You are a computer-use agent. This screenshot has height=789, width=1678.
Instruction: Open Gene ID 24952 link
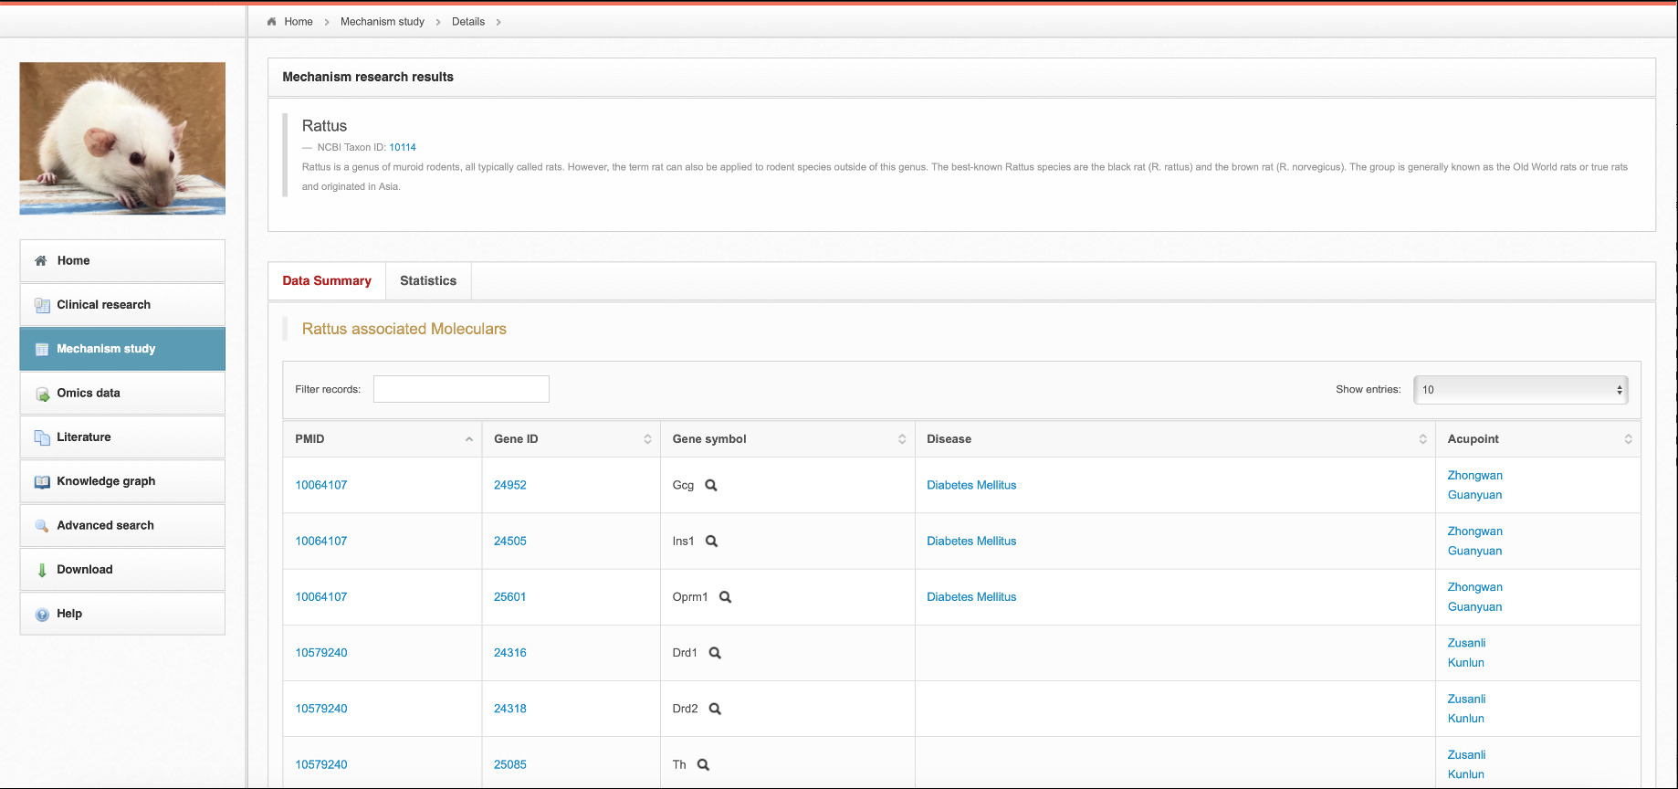(x=509, y=486)
